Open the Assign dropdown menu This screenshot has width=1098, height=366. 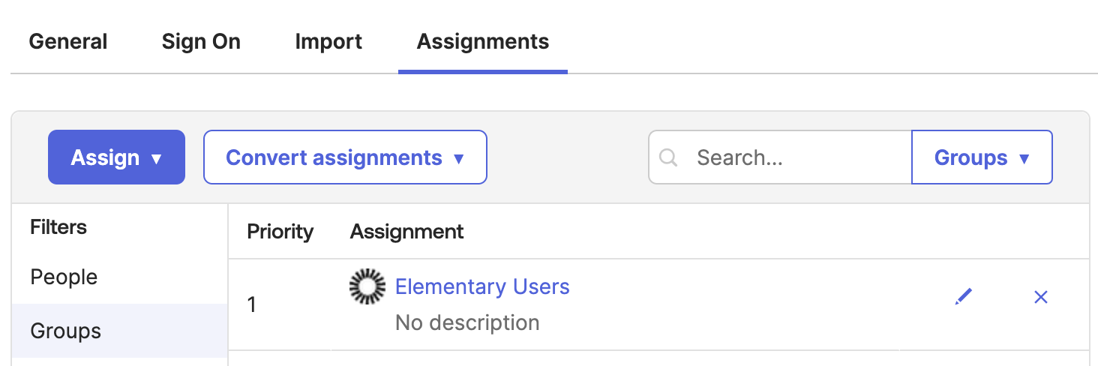(x=116, y=157)
